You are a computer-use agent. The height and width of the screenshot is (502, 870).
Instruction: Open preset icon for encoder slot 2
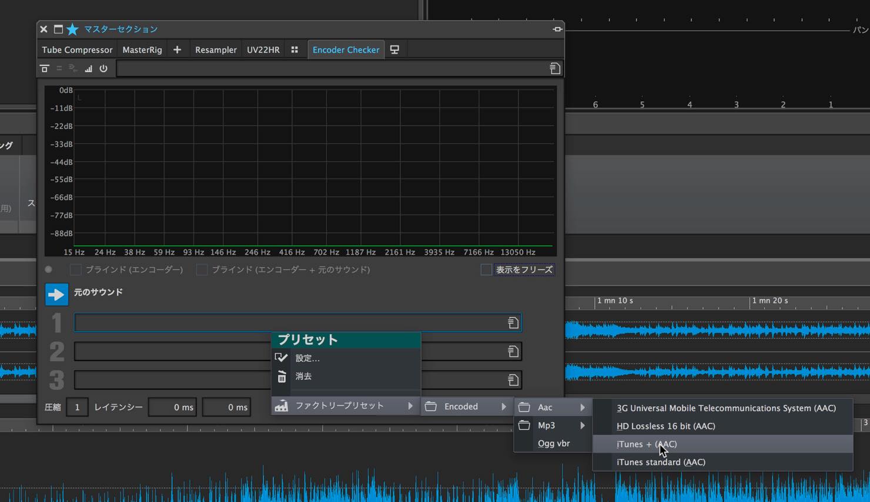tap(513, 352)
